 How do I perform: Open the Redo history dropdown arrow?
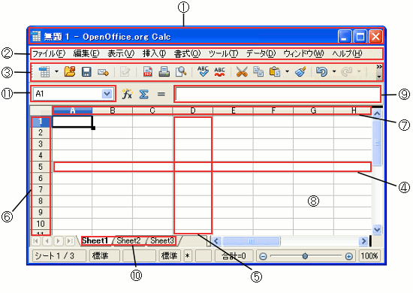tap(359, 71)
